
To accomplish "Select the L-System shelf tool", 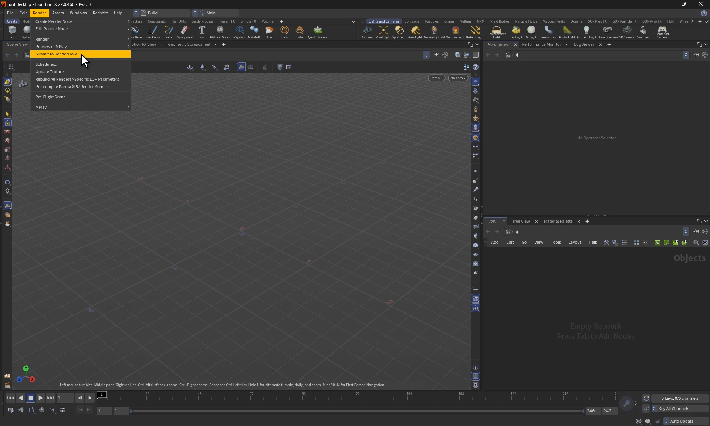I will click(x=239, y=32).
